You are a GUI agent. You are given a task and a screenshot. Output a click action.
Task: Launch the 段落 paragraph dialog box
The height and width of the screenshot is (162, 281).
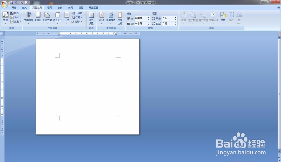(x=176, y=28)
